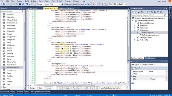The width and height of the screenshot is (172, 96).
Task: Select the Calendar control in Toolbox
Action: click(10, 14)
